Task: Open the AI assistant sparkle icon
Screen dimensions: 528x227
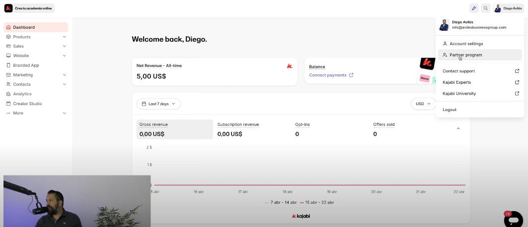Action: click(x=474, y=8)
